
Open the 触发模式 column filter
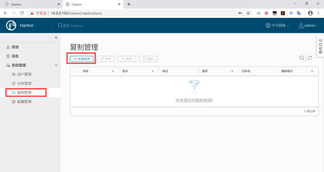(x=312, y=72)
